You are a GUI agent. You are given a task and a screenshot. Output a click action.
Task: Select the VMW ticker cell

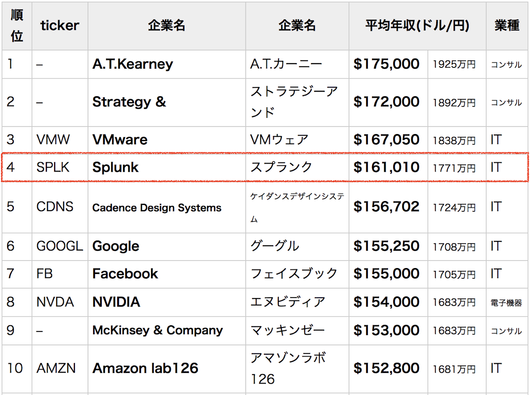tap(60, 139)
